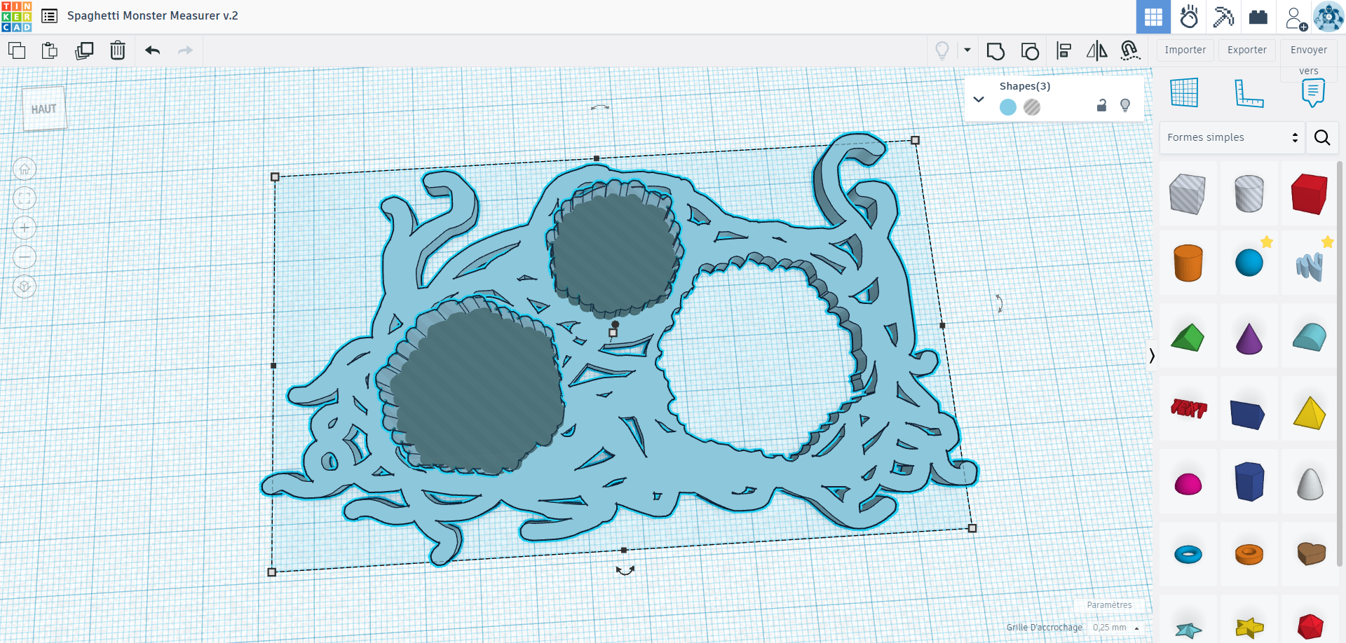Select the Ruler tool icon
Image resolution: width=1346 pixels, height=643 pixels.
click(x=1249, y=92)
